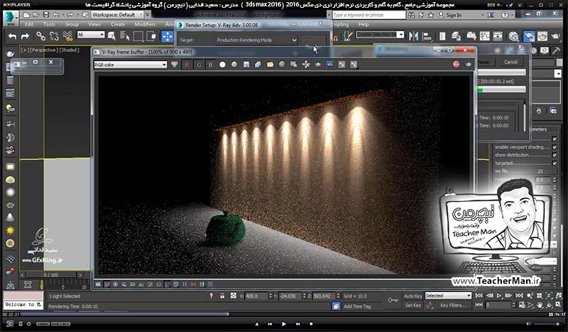Open the Modifiers menu

point(145,24)
